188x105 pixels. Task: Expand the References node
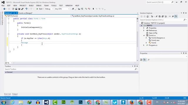[x=144, y=30]
